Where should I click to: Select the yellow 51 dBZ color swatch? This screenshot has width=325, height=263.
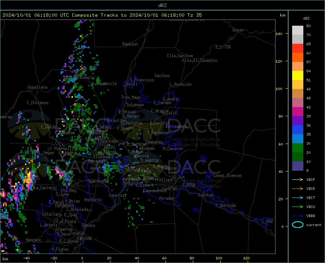click(x=298, y=76)
